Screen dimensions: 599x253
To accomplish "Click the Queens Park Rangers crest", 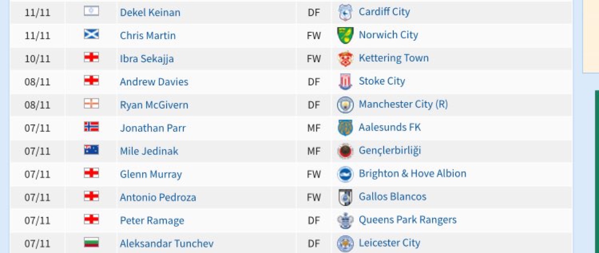I will pos(345,221).
